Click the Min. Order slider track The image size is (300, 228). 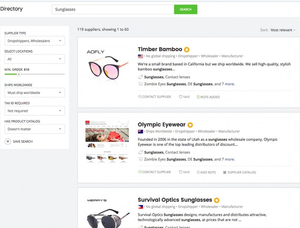point(35,74)
